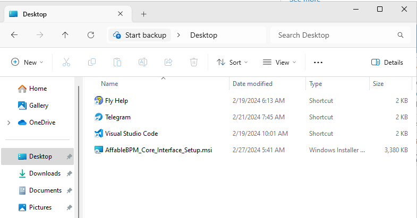Viewport: 417px width, 218px height.
Task: Open the New item dropdown
Action: (27, 62)
